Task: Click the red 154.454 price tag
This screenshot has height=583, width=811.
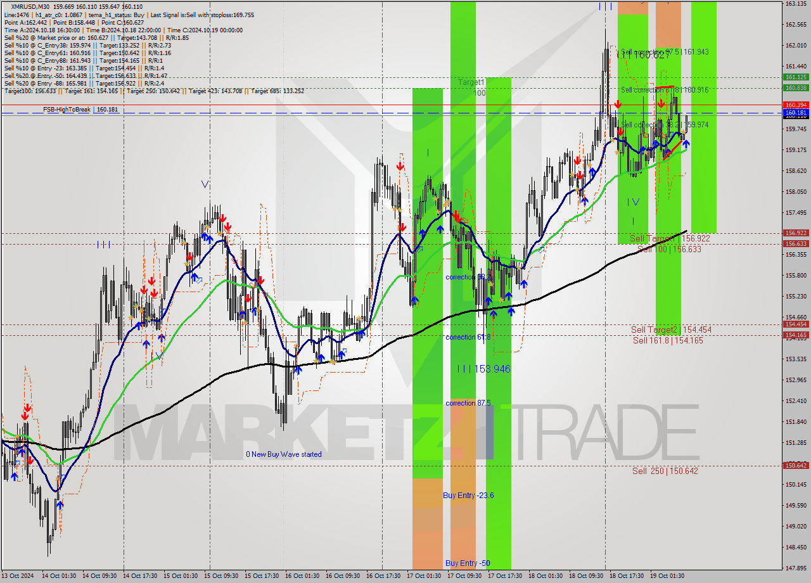Action: pos(796,324)
